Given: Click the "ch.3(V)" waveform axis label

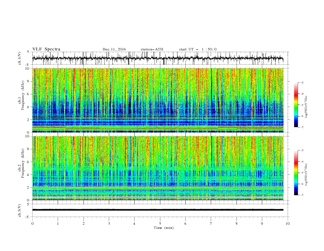Looking at the screenshot, I should coord(20,210).
